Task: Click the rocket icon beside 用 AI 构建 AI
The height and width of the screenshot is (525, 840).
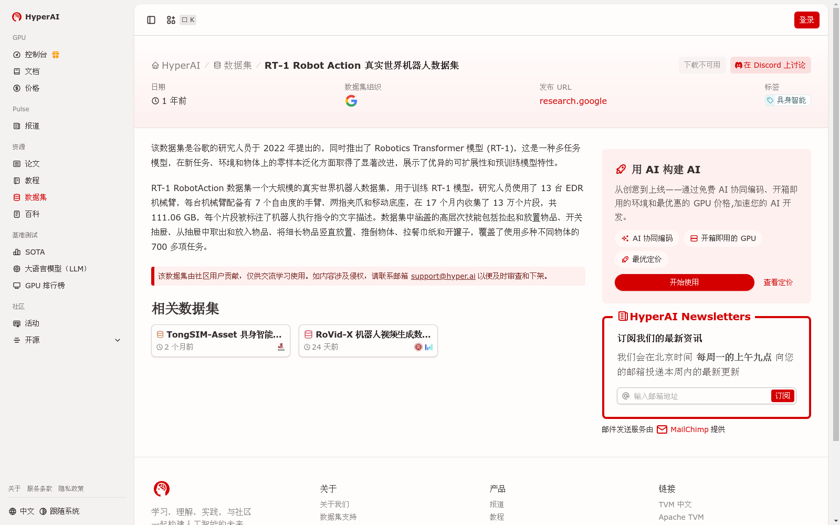Action: click(621, 170)
